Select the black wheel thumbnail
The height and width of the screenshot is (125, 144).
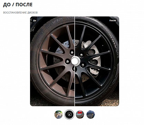point(69,115)
